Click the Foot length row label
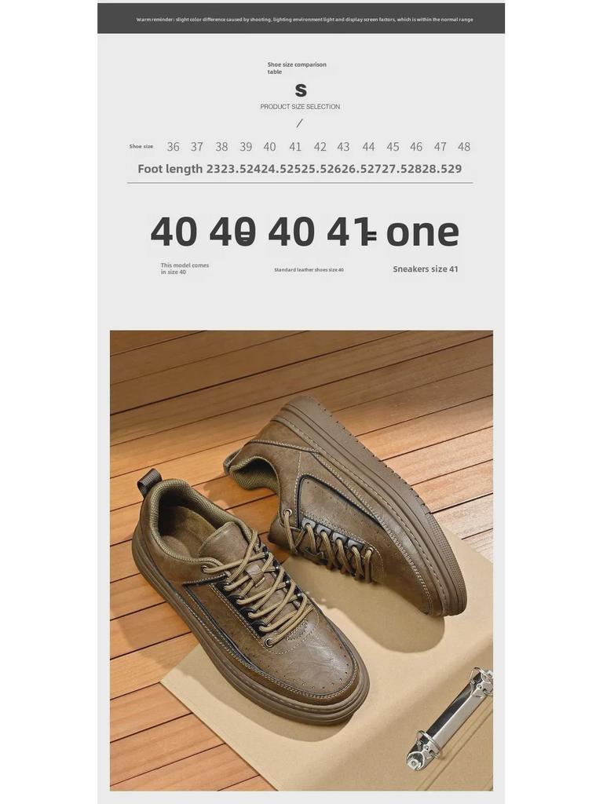 [170, 170]
